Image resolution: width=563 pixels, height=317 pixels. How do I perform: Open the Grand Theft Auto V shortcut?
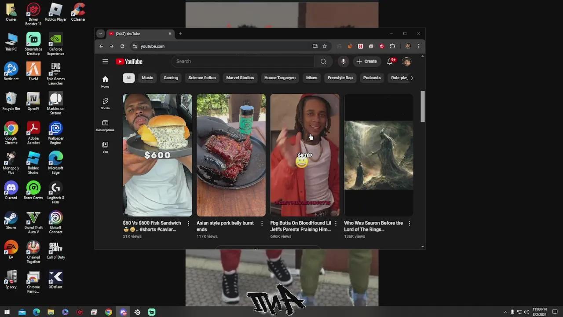33,222
